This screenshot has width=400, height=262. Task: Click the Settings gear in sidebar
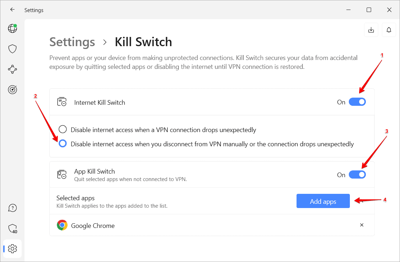click(12, 249)
